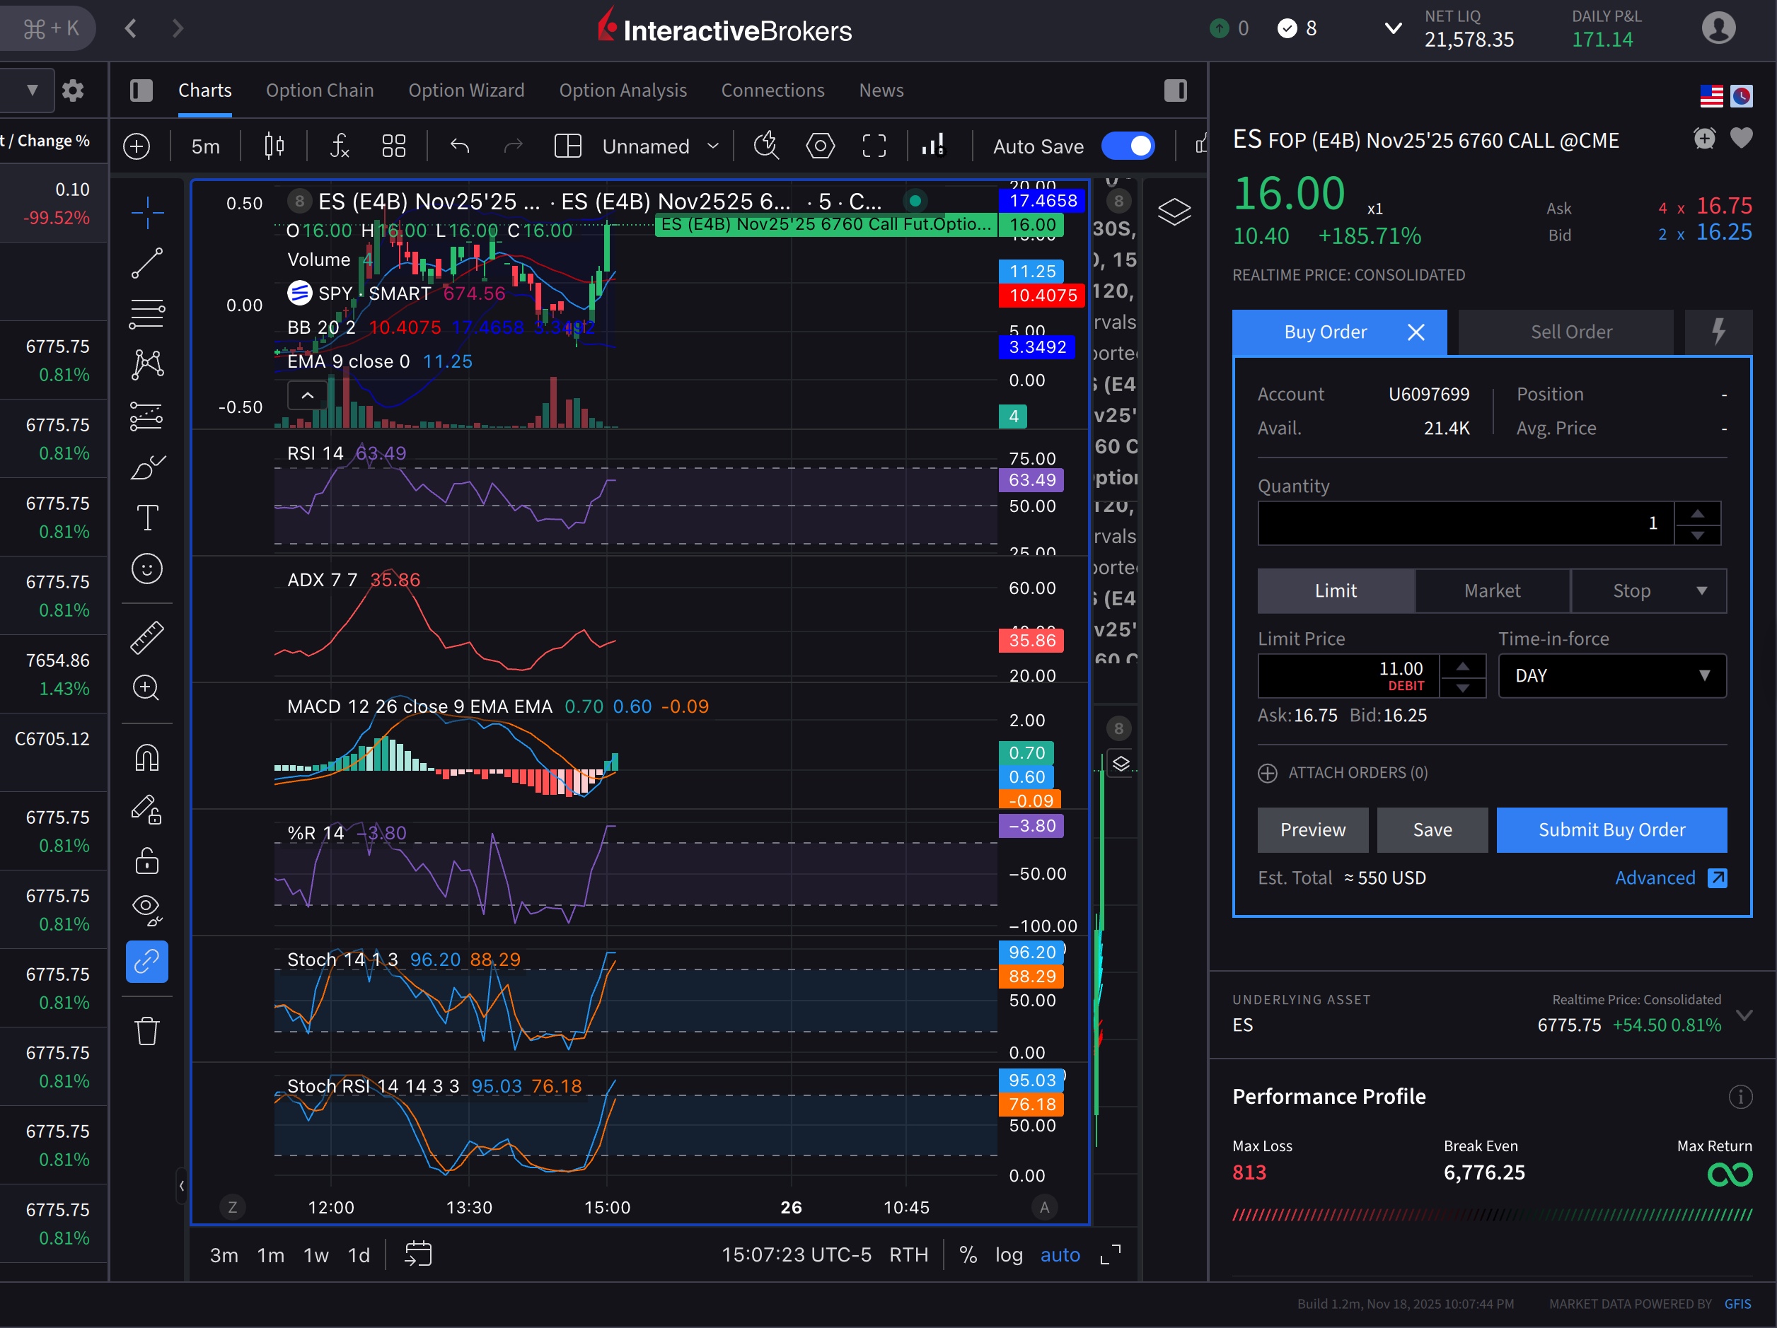Open the Time-in-force DAY dropdown

click(x=1611, y=676)
